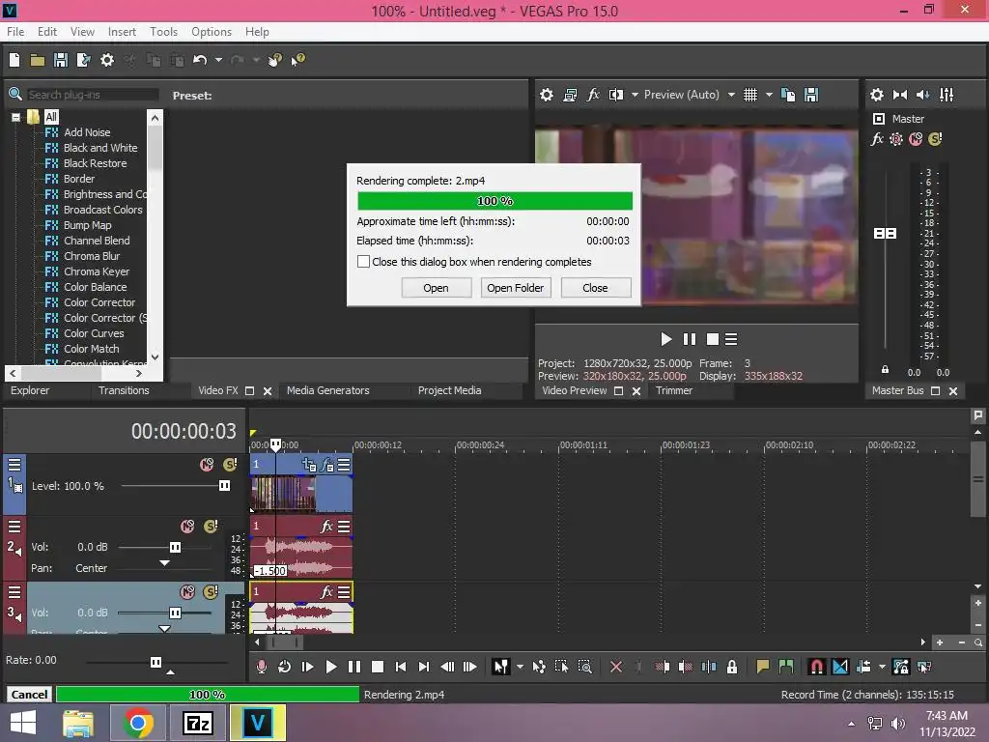Click the Compositing Mode icon on video track 1
The image size is (989, 742).
[x=308, y=465]
